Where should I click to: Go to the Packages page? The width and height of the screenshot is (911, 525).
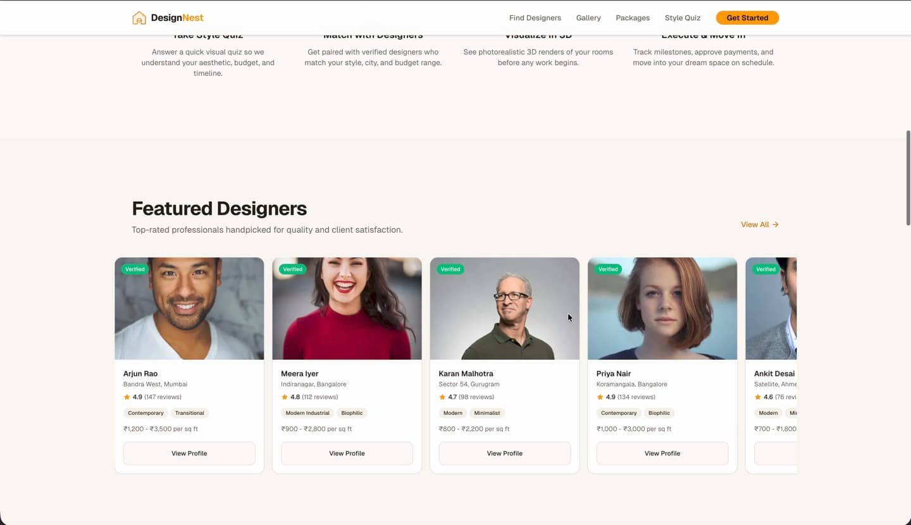click(x=633, y=18)
